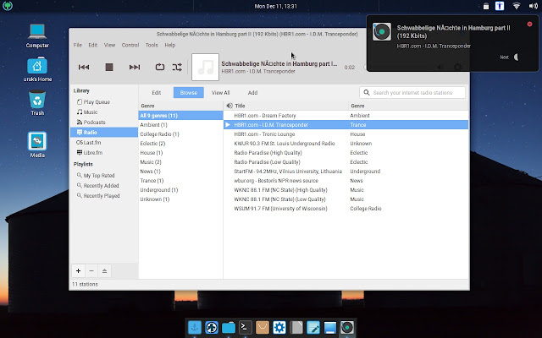Open Last.fm in the sidebar
The width and height of the screenshot is (542, 338).
pos(89,143)
